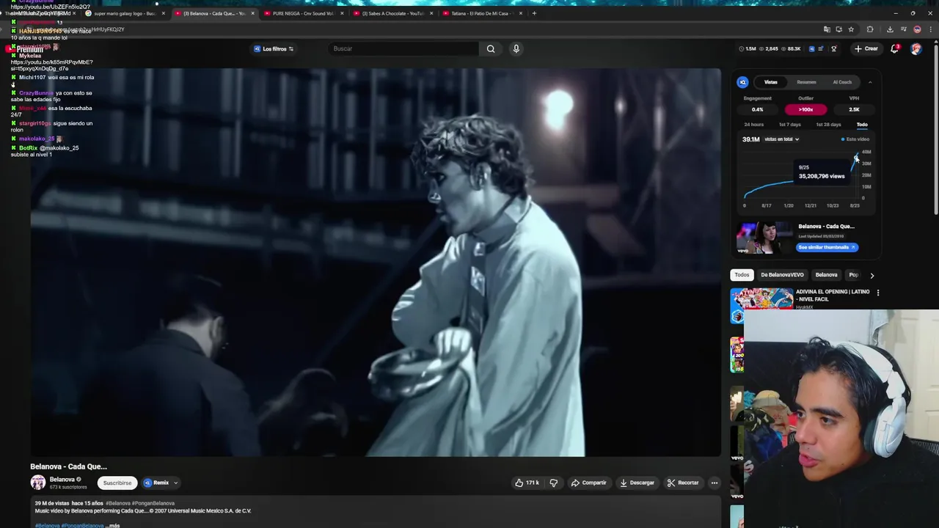Switch to Tatiana - El Patio browser tab
This screenshot has width=939, height=528.
[x=481, y=13]
